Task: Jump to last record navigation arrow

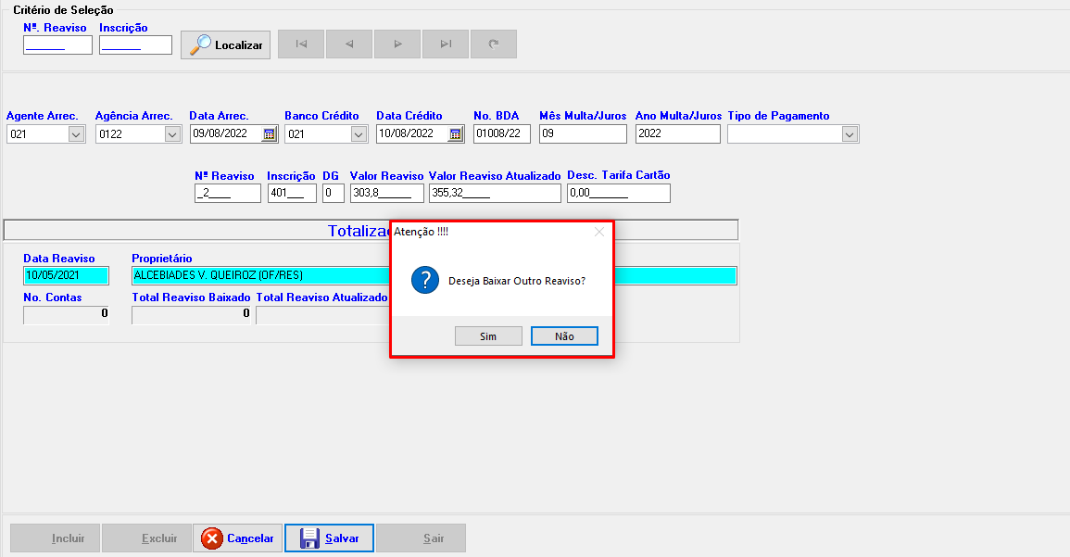Action: point(446,44)
